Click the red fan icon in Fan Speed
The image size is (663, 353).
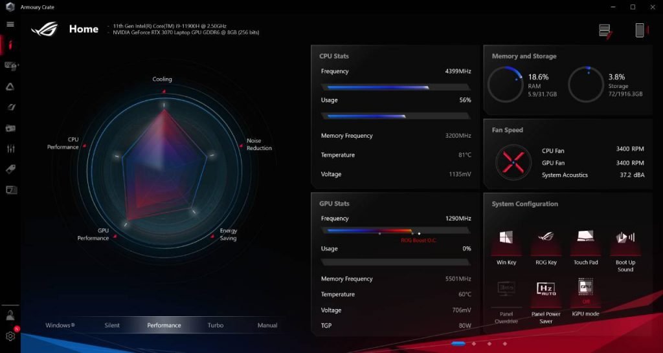tap(513, 162)
